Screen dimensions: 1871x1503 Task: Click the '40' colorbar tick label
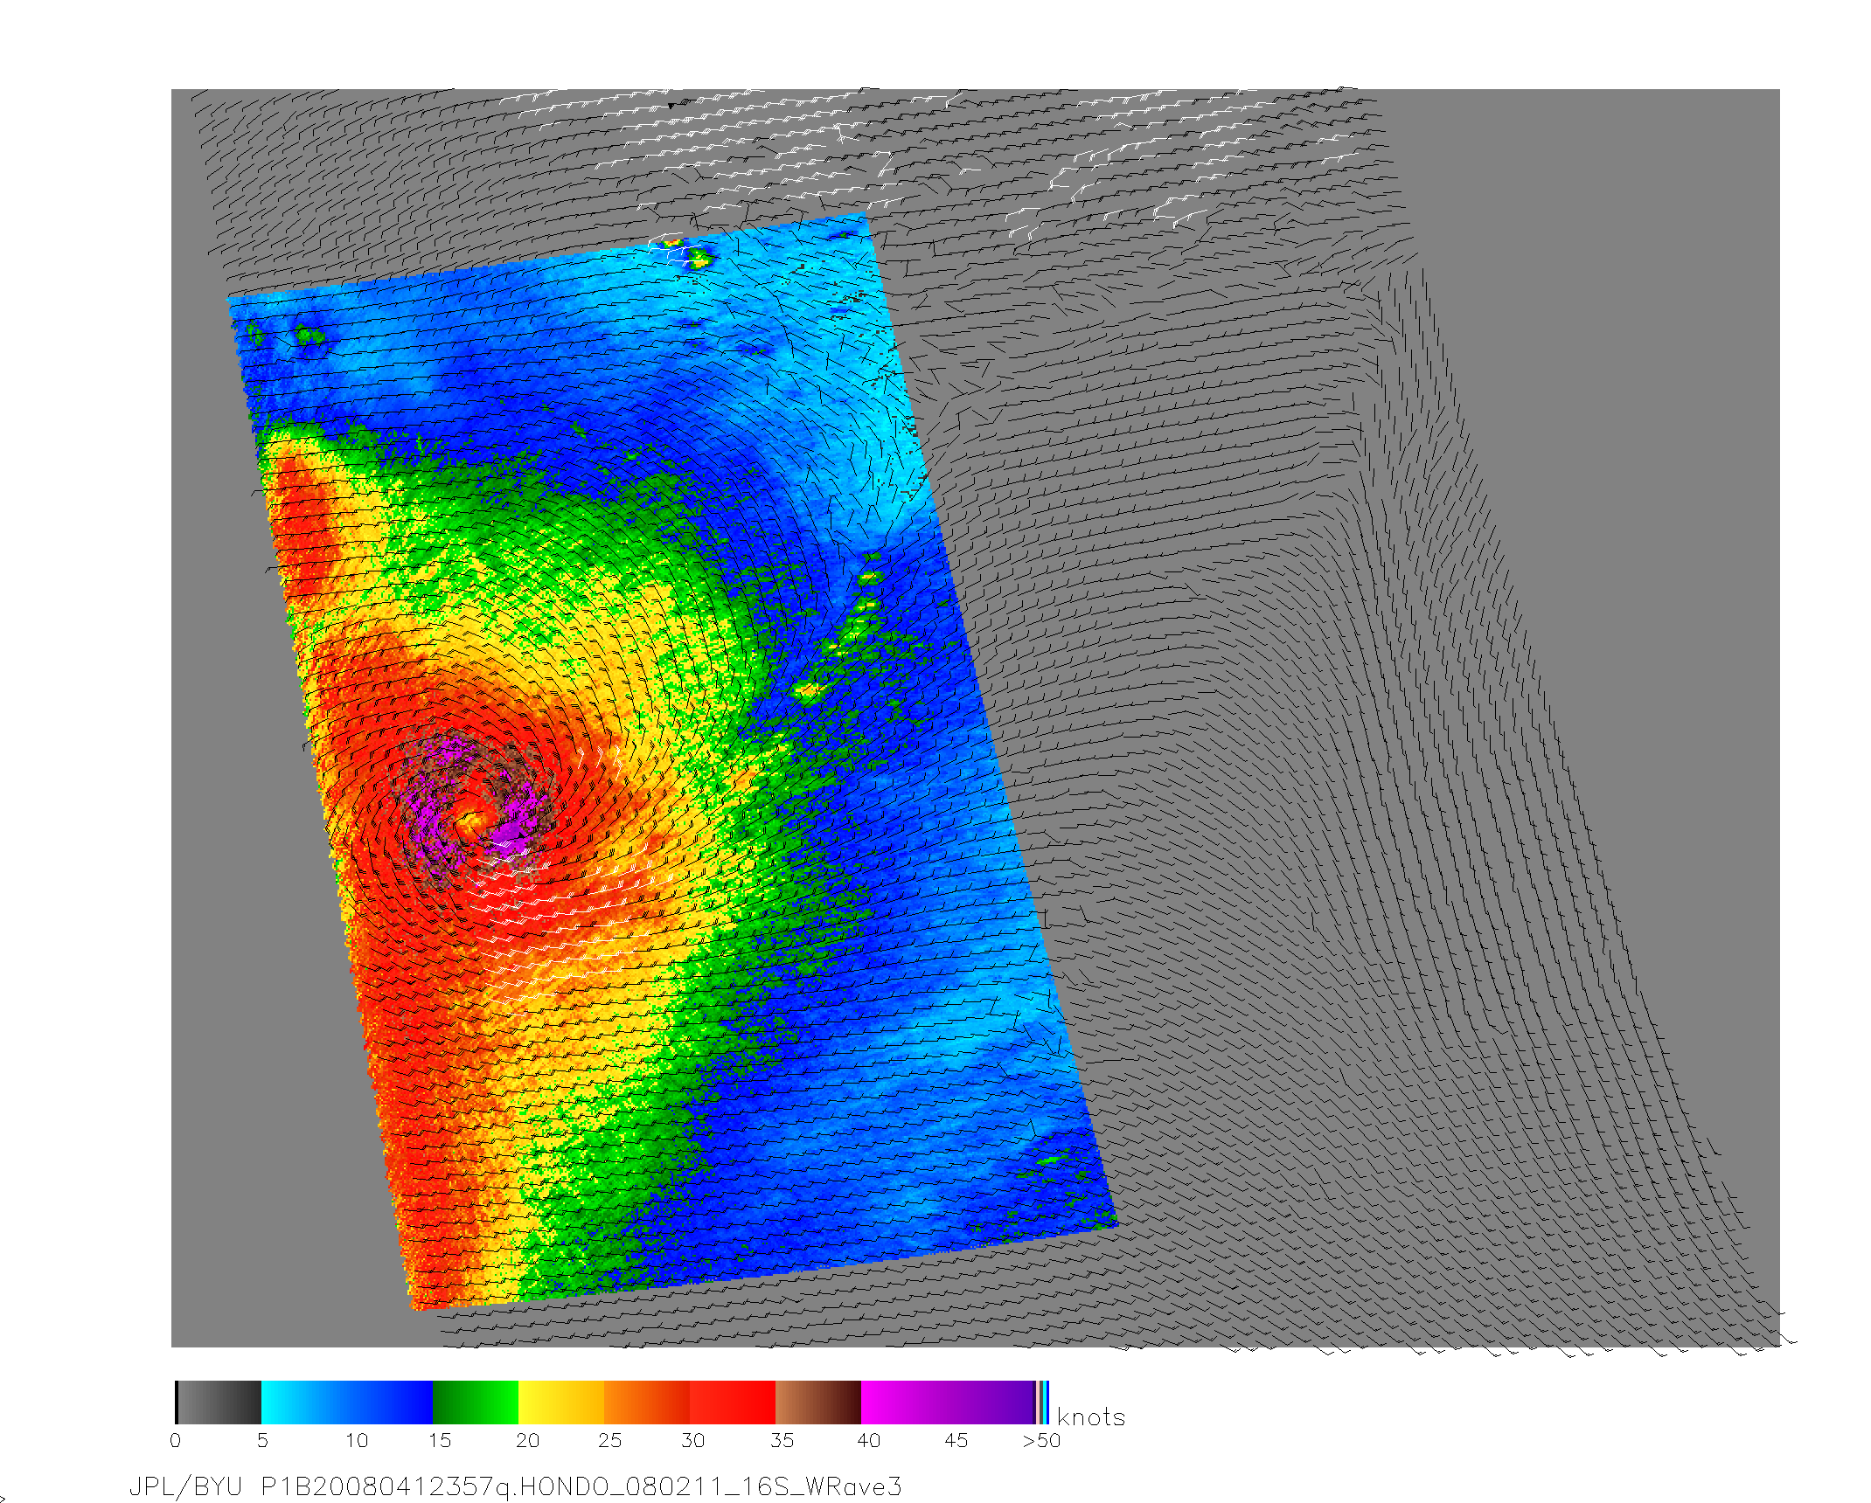868,1440
